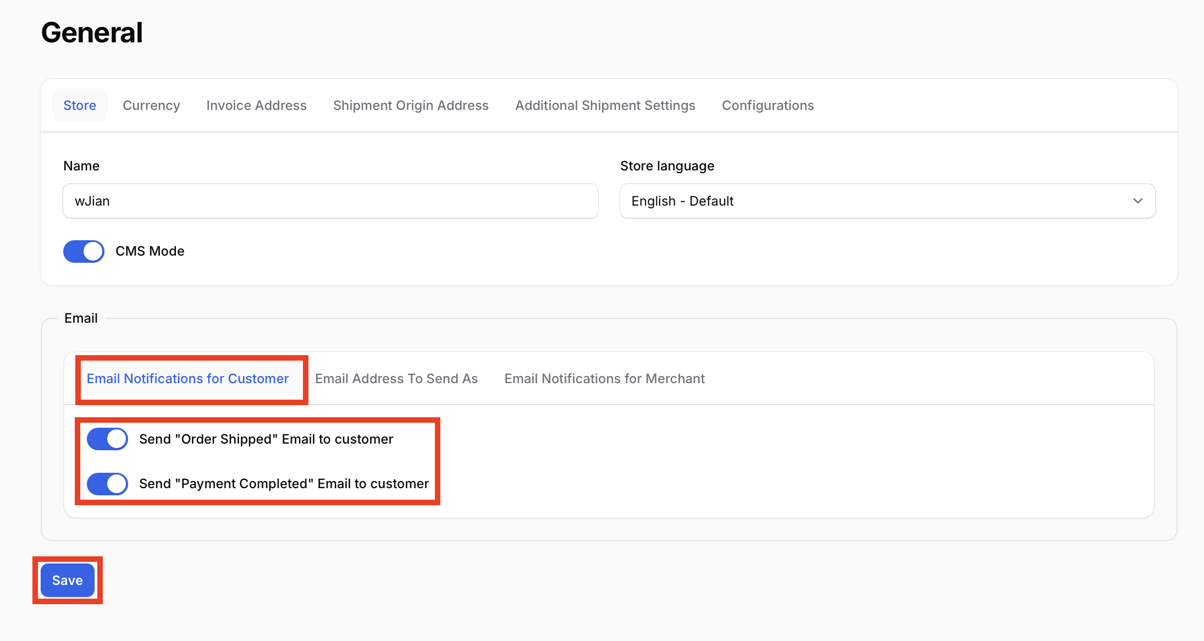Screen dimensions: 1204x641
Task: Switch to the Currency tab
Action: tap(151, 106)
